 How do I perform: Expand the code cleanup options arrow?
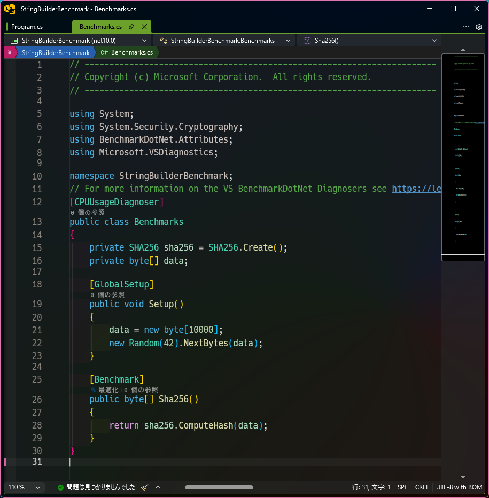[158, 487]
